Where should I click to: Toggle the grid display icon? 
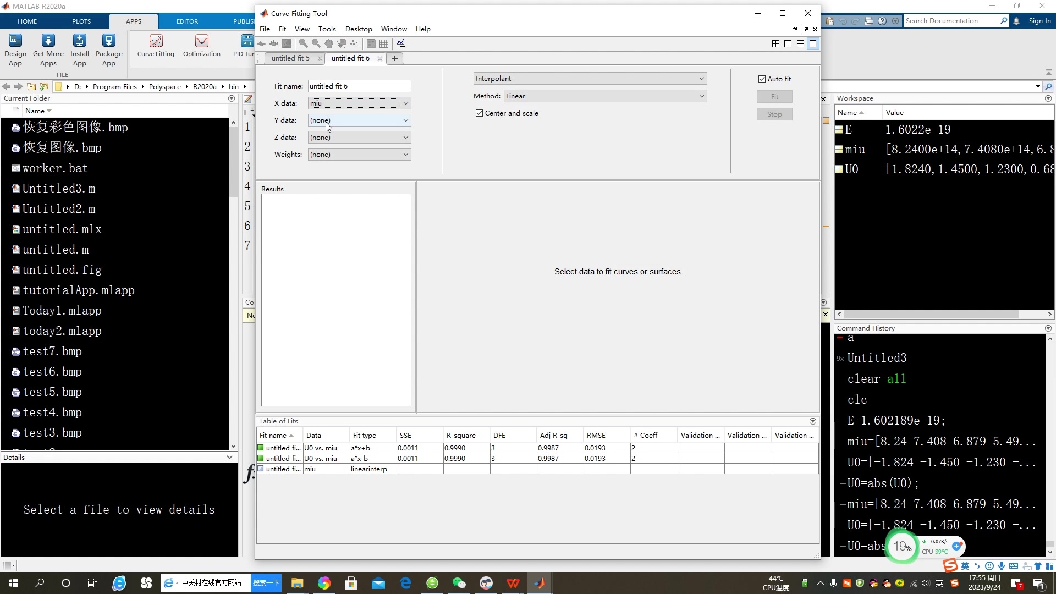pyautogui.click(x=383, y=43)
